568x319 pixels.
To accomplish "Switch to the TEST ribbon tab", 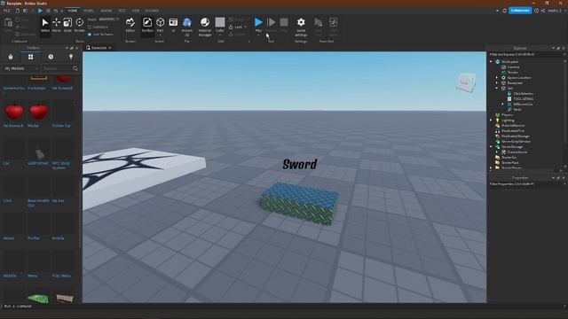I will tap(122, 11).
